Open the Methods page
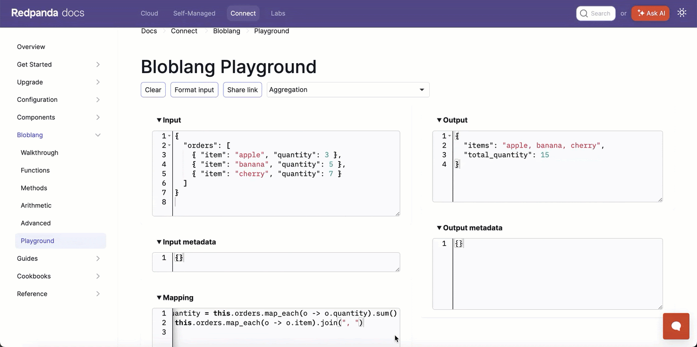697x347 pixels. pos(34,188)
